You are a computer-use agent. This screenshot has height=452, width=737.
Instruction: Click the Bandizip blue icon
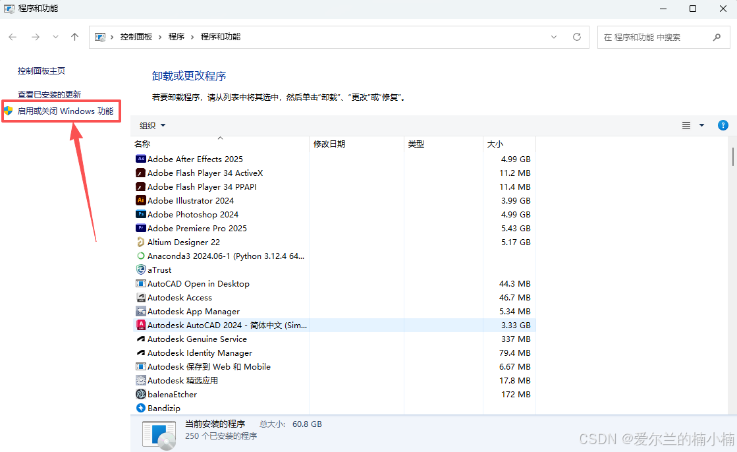point(140,408)
